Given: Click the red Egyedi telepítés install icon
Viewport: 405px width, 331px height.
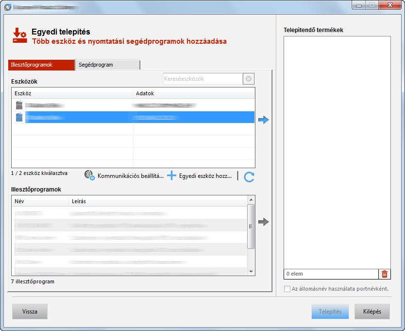Looking at the screenshot, I should tap(20, 35).
